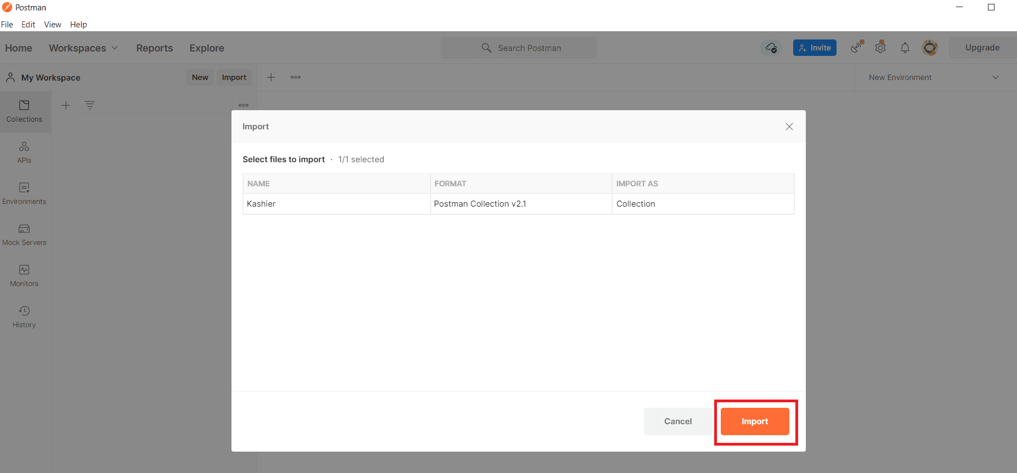
Task: Open the settings gear icon
Action: click(x=880, y=48)
